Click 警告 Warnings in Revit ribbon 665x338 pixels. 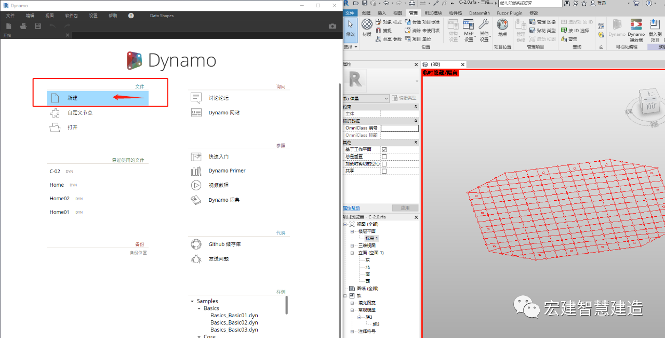(x=569, y=39)
